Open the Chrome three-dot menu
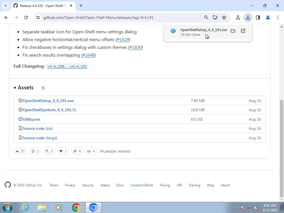The width and height of the screenshot is (284, 213). coord(278,17)
